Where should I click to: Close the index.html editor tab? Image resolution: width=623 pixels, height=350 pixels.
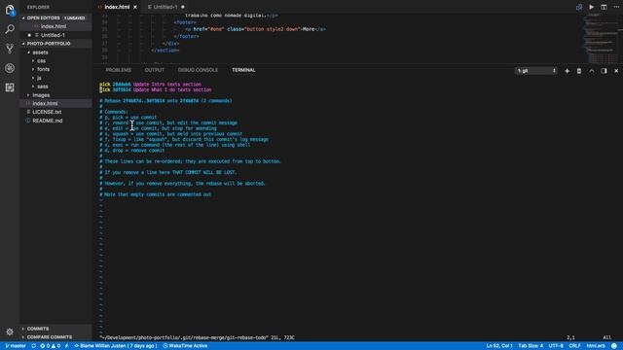pyautogui.click(x=135, y=7)
